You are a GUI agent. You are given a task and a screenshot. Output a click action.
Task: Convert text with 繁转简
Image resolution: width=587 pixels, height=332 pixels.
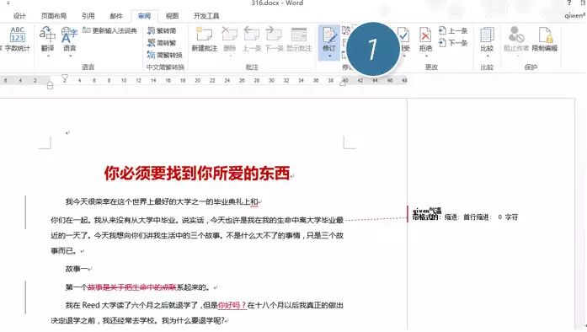point(162,30)
